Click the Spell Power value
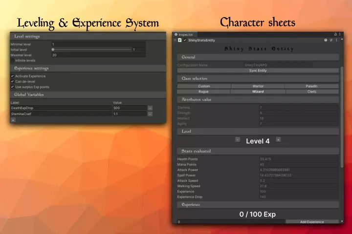This screenshot has height=234, width=352. pyautogui.click(x=299, y=175)
